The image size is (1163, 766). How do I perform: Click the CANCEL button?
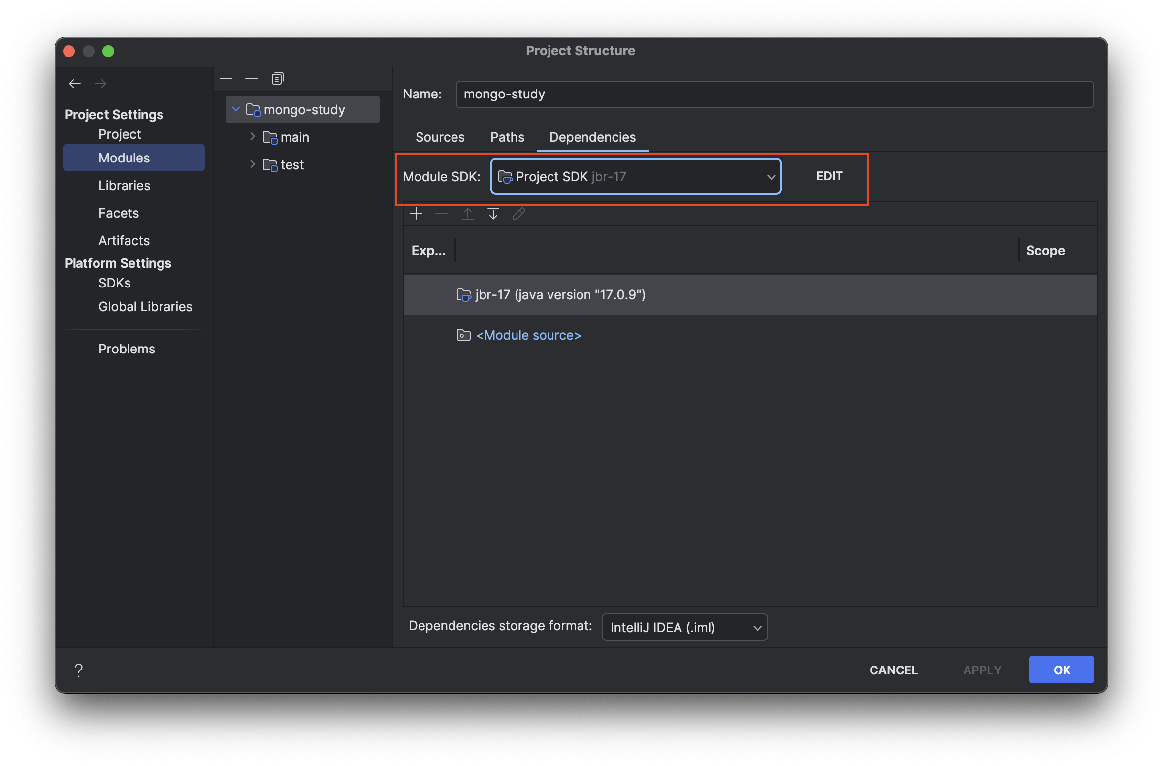pos(894,670)
